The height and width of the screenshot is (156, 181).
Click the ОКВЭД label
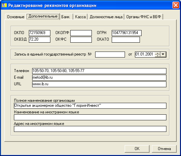point(20,39)
